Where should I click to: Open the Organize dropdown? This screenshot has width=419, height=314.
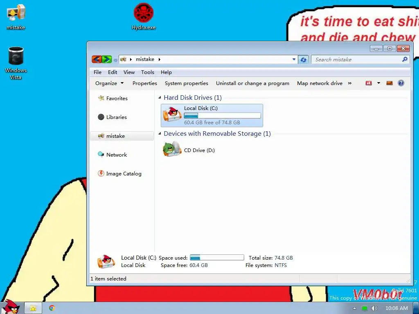click(x=110, y=83)
